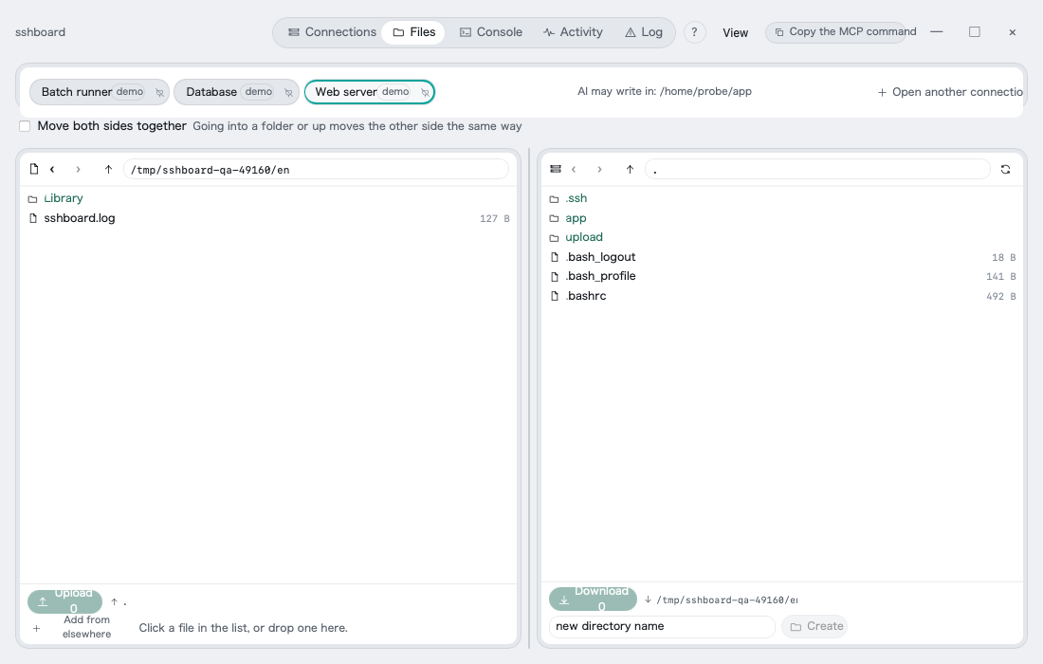Click the Download 0 button

(593, 599)
